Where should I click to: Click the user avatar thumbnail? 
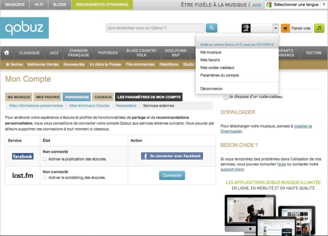point(246,28)
